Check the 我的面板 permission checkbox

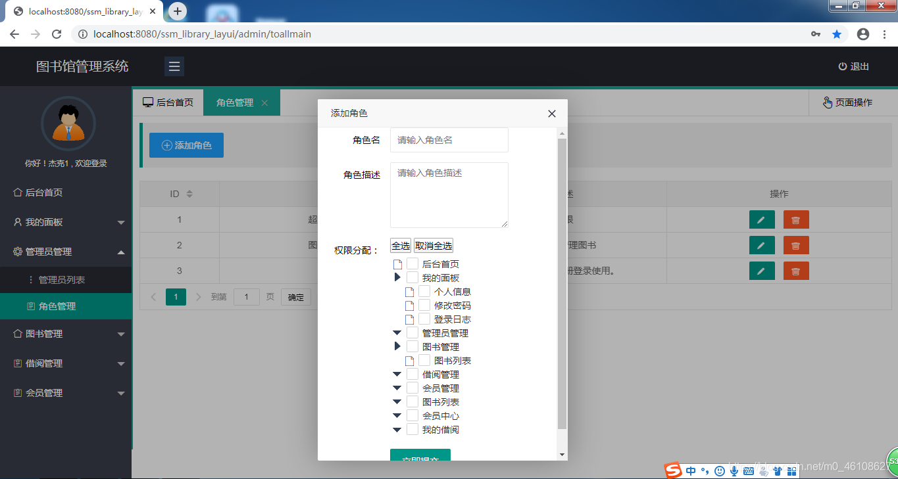pyautogui.click(x=412, y=277)
